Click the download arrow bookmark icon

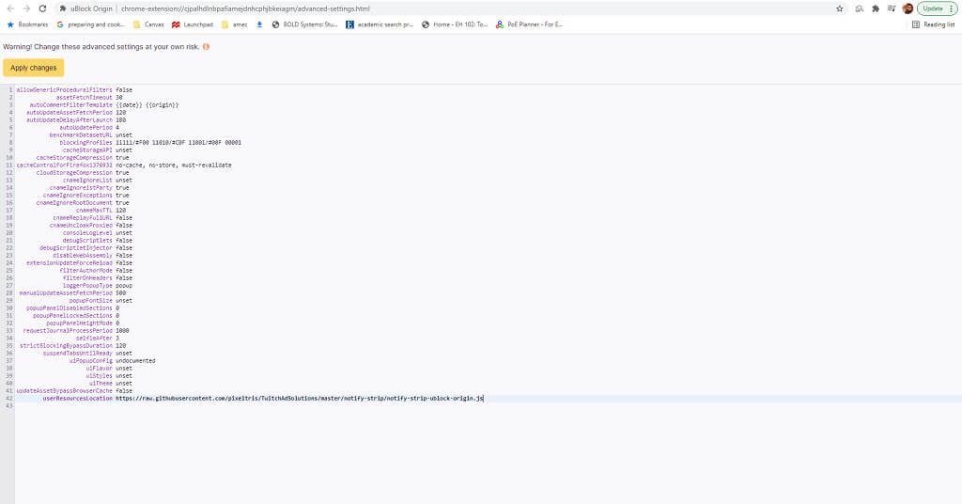(x=259, y=24)
